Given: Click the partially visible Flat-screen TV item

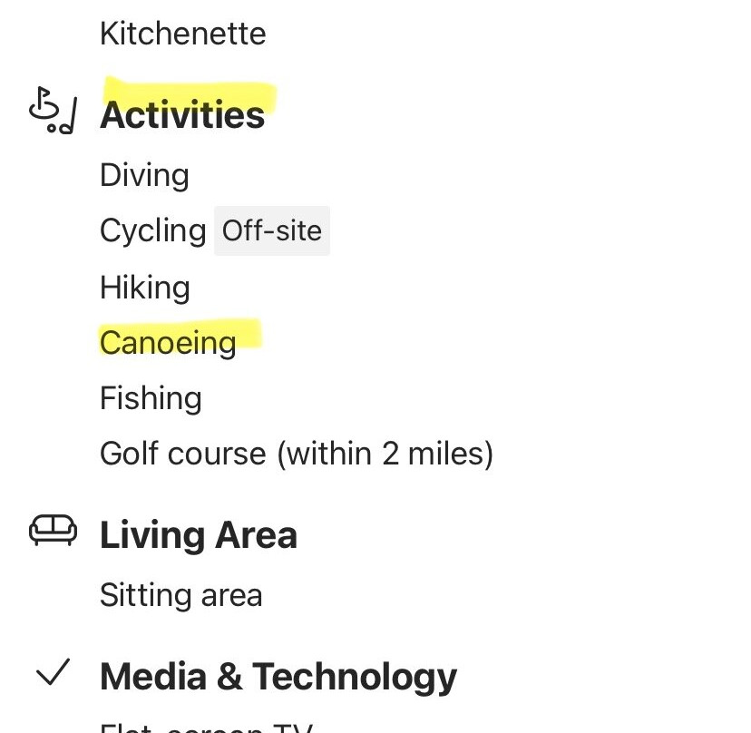Looking at the screenshot, I should 206,728.
